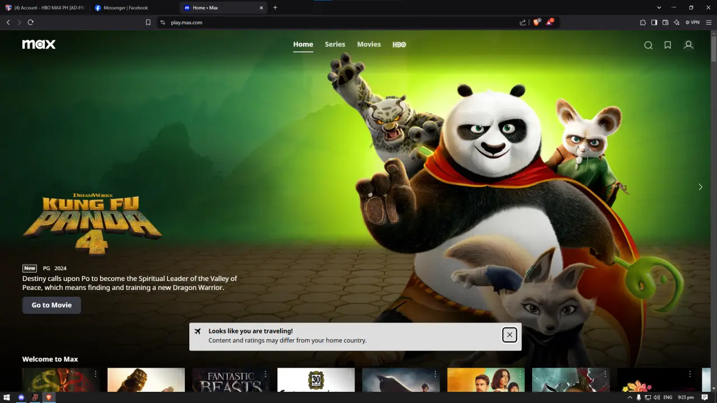This screenshot has height=403, width=717.
Task: Click the address bar URL play.max.com
Action: (x=187, y=22)
